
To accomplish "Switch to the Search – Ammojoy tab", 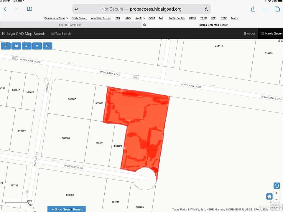I will (x=70, y=25).
